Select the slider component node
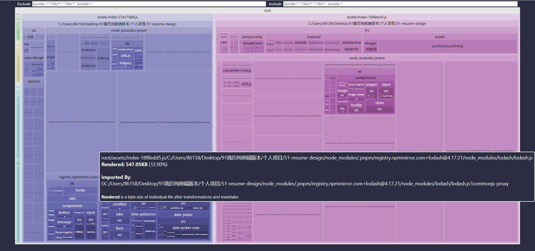This screenshot has width=535, height=251. pyautogui.click(x=380, y=103)
